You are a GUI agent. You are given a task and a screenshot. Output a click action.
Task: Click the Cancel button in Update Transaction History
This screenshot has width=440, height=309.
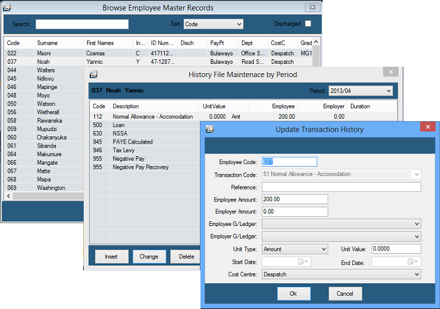pyautogui.click(x=345, y=294)
